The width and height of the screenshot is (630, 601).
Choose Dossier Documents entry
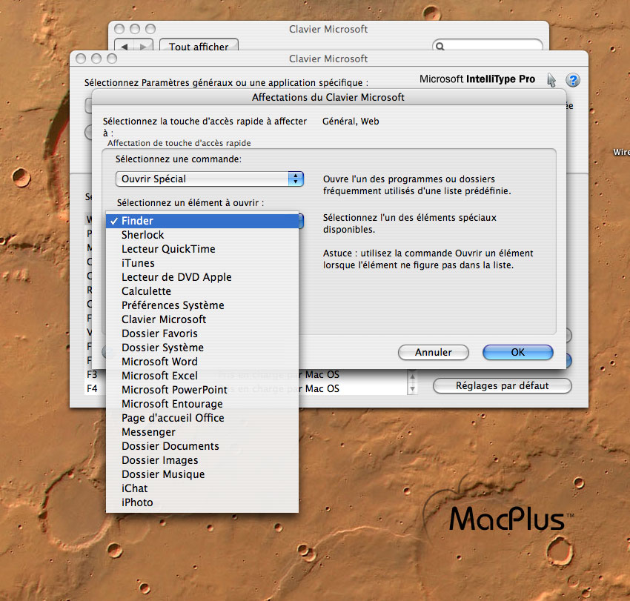tap(202, 446)
